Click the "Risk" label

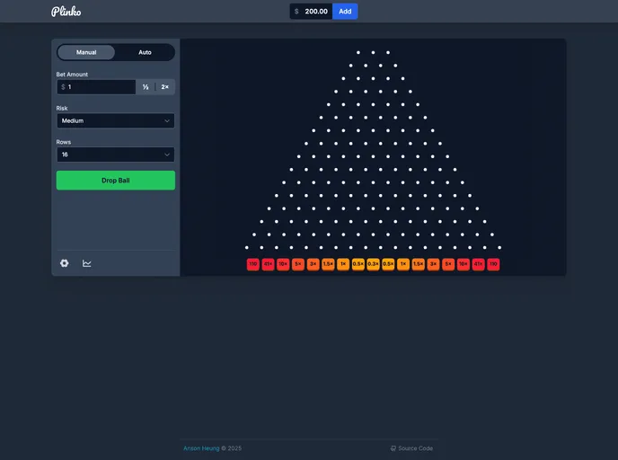62,108
